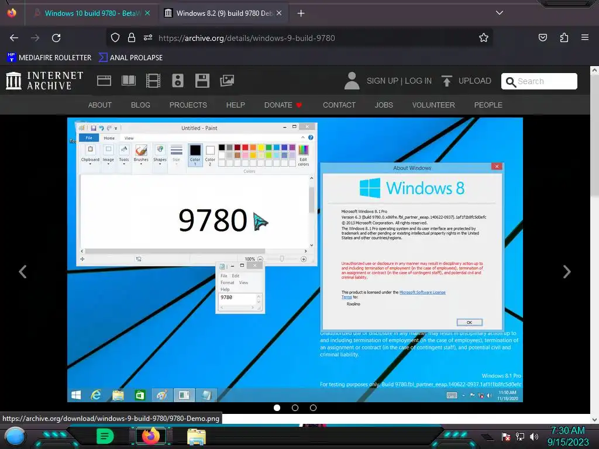Image resolution: width=599 pixels, height=449 pixels.
Task: Open the Software floppy disk icon
Action: [x=202, y=81]
